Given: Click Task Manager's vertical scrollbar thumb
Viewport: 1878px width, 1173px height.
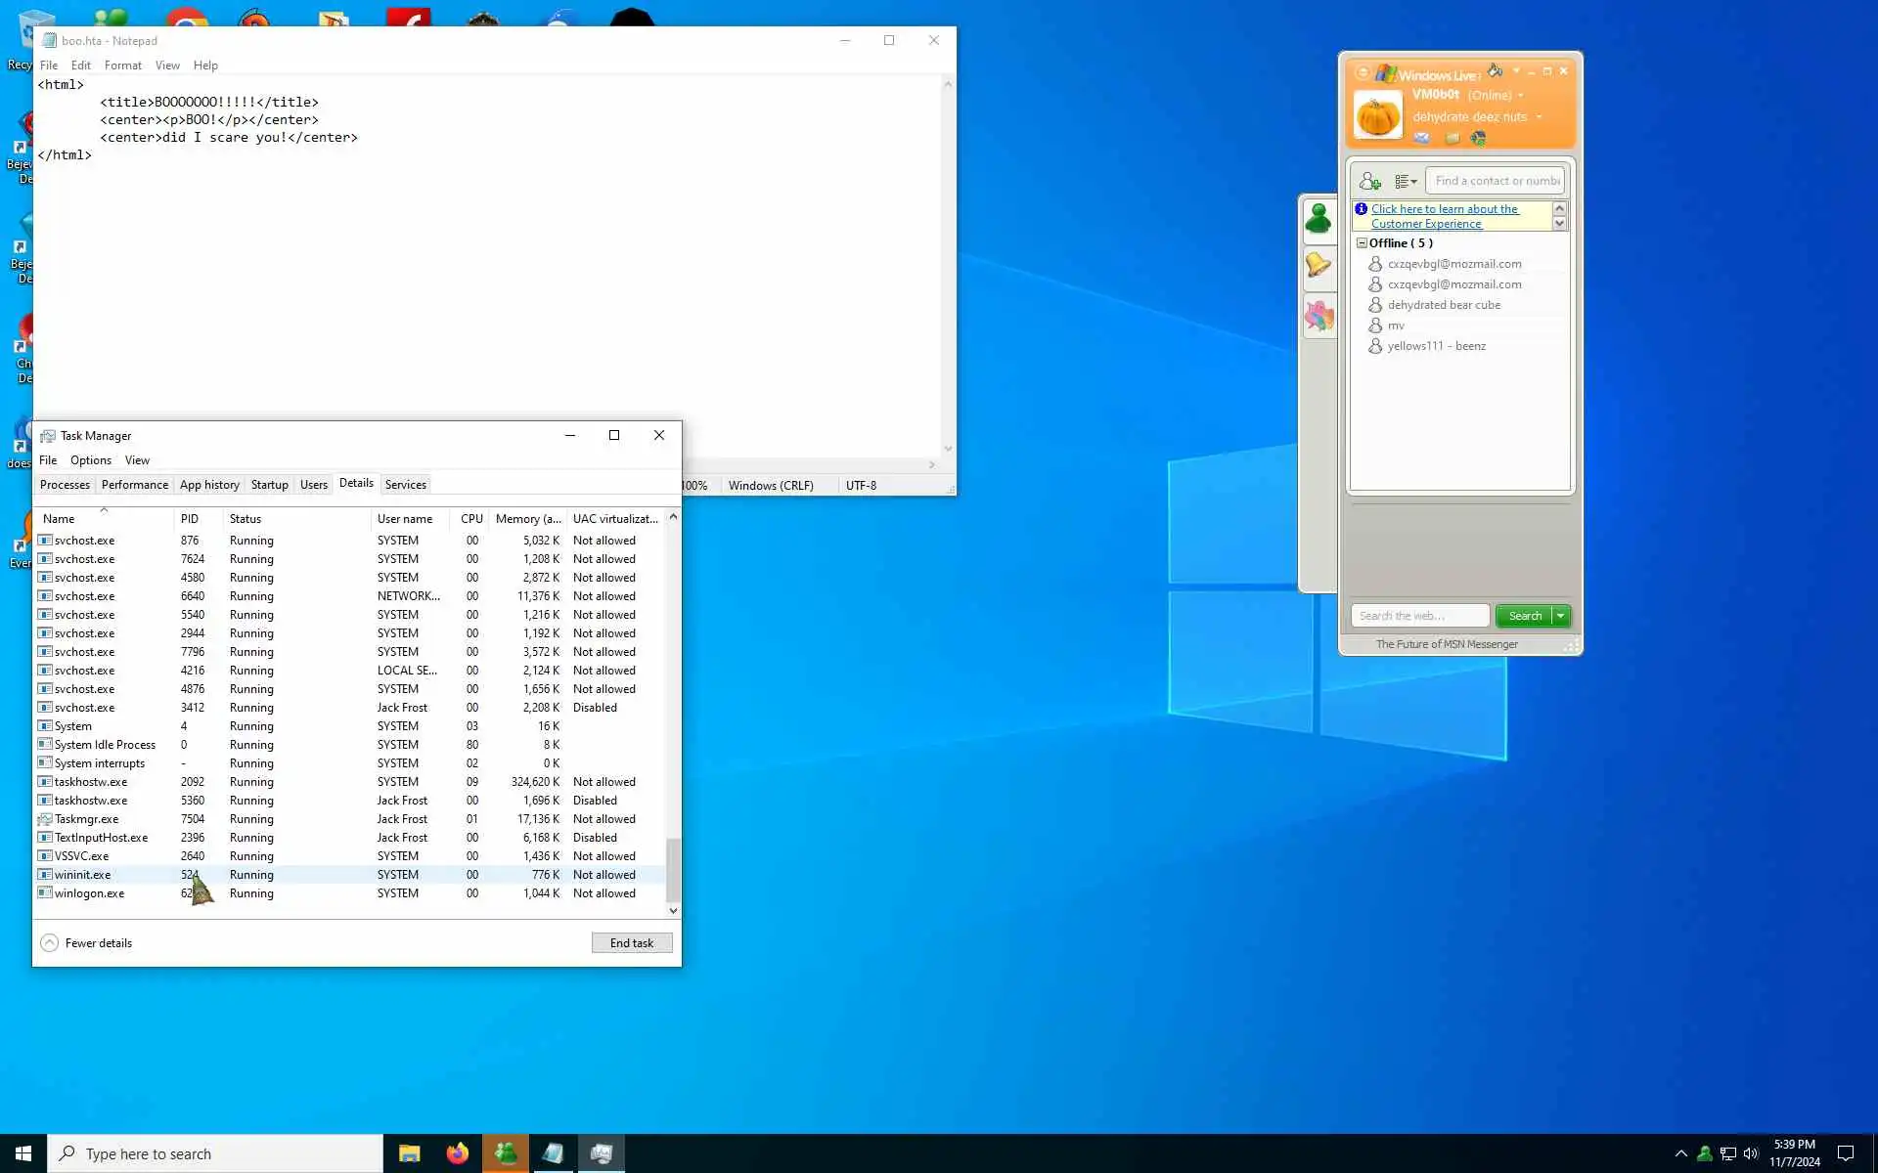Looking at the screenshot, I should pos(673,869).
